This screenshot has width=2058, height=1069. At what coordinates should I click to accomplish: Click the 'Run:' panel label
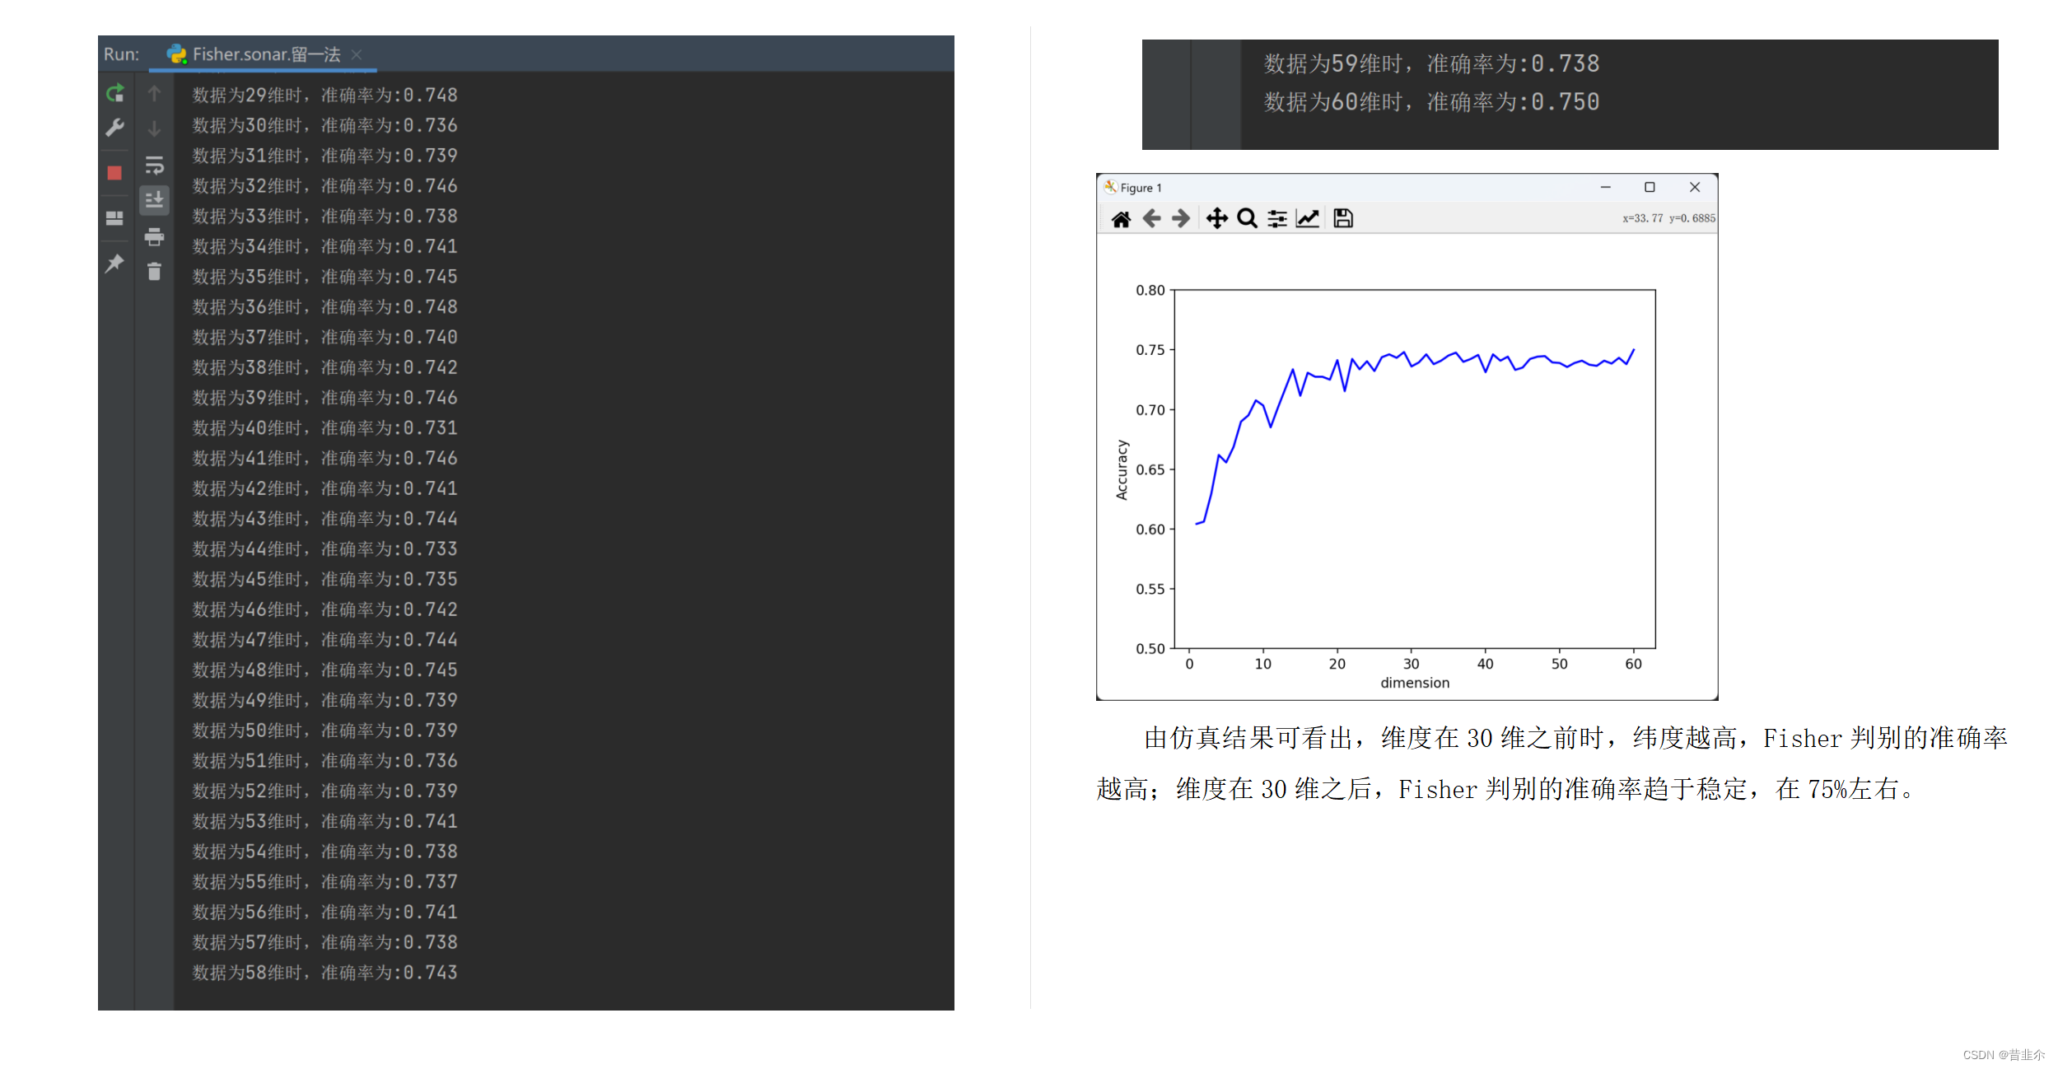point(121,54)
